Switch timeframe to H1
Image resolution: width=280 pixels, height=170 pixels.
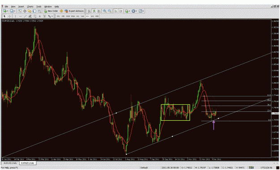click(x=78, y=16)
